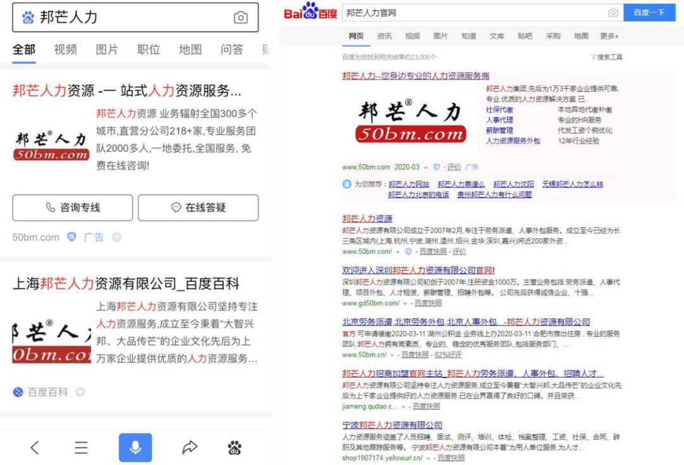
Task: Click the recommended 邦芒人力北京的电话 link
Action: click(x=419, y=194)
